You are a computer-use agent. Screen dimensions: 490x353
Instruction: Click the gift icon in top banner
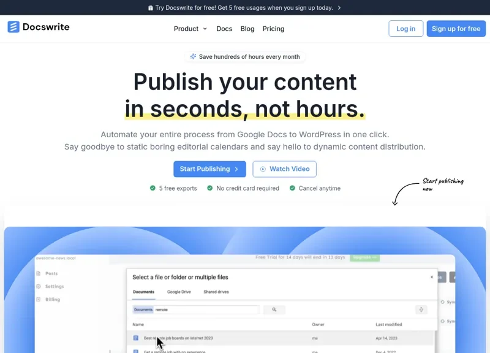150,8
